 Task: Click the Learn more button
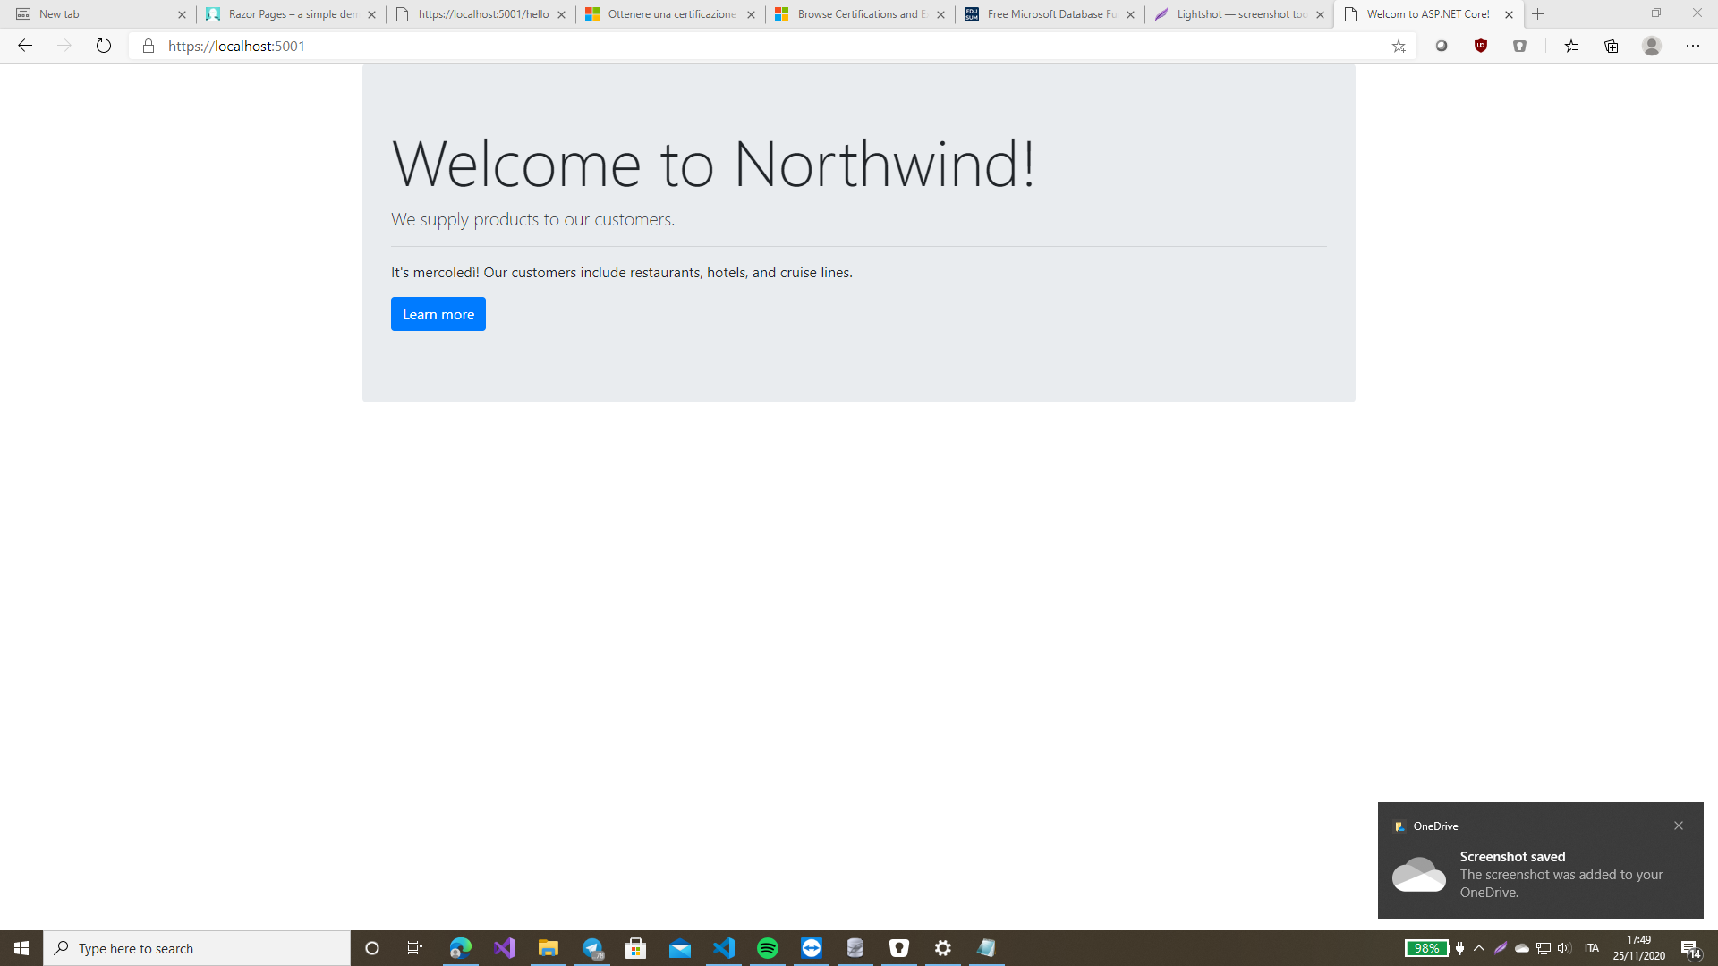coord(438,314)
